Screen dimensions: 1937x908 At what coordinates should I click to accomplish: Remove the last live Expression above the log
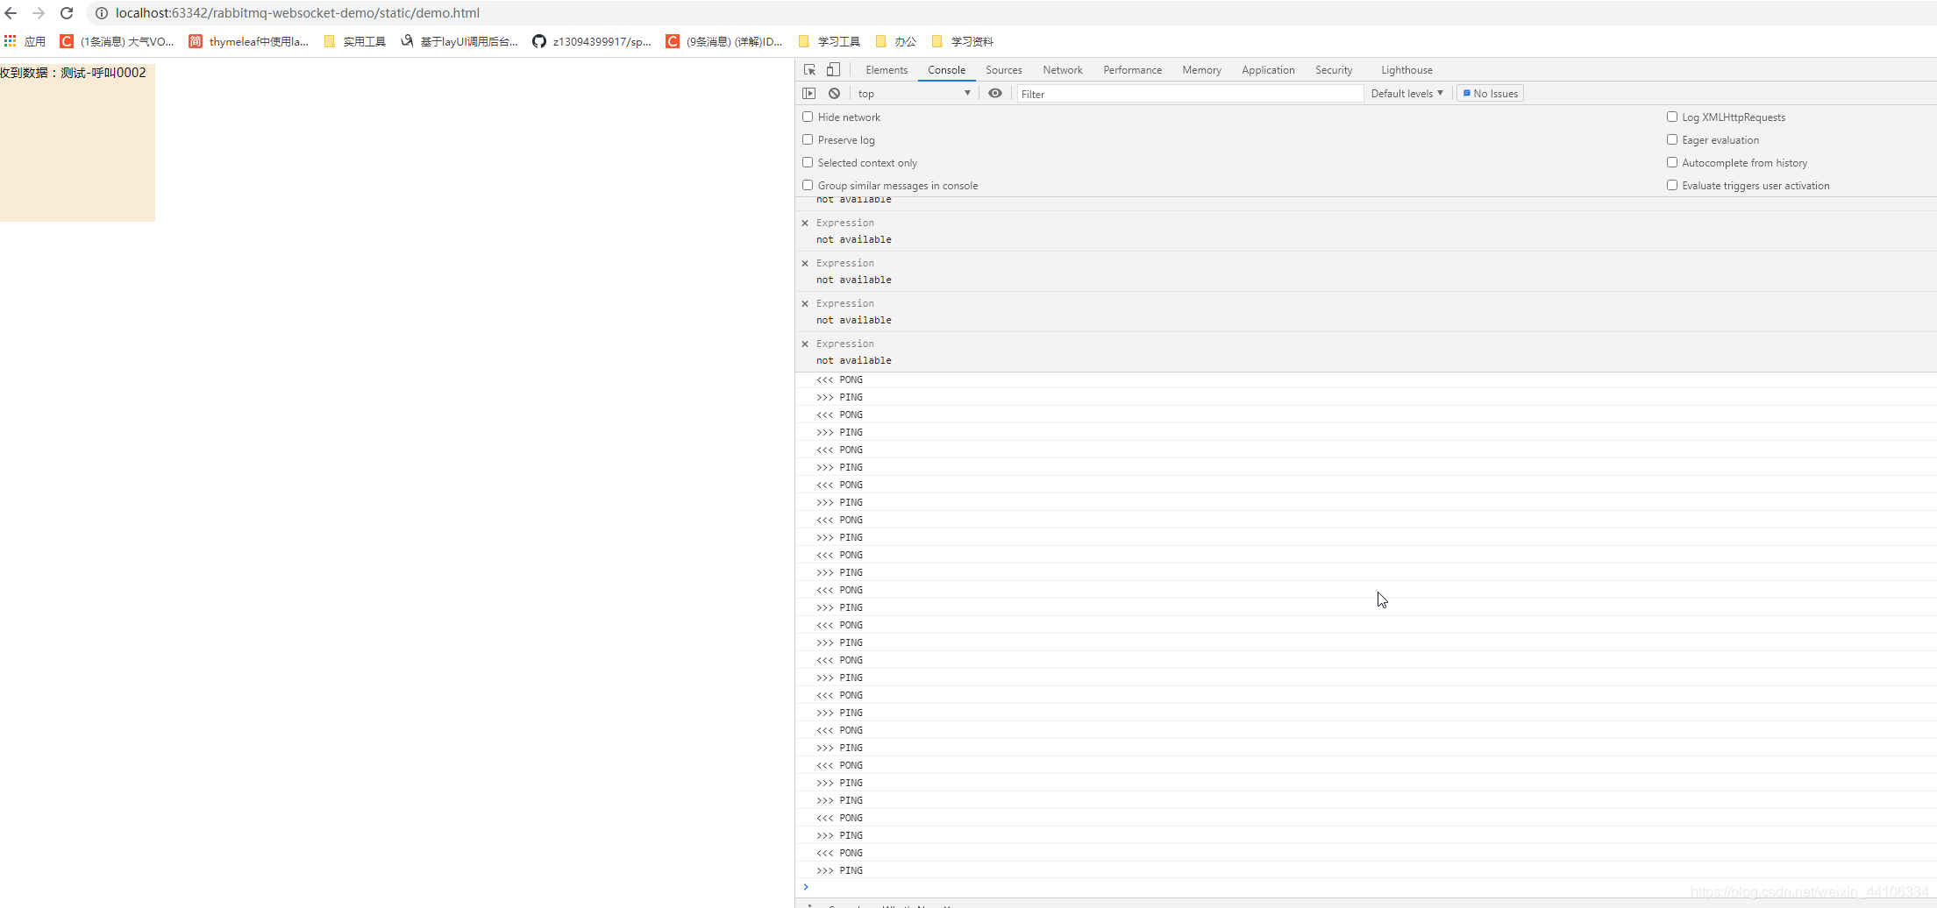click(x=805, y=344)
